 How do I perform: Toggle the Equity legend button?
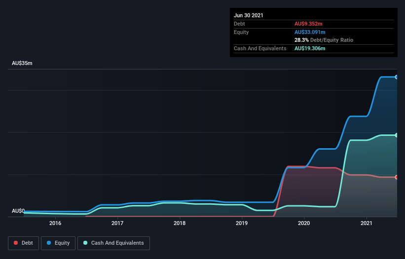click(x=58, y=243)
